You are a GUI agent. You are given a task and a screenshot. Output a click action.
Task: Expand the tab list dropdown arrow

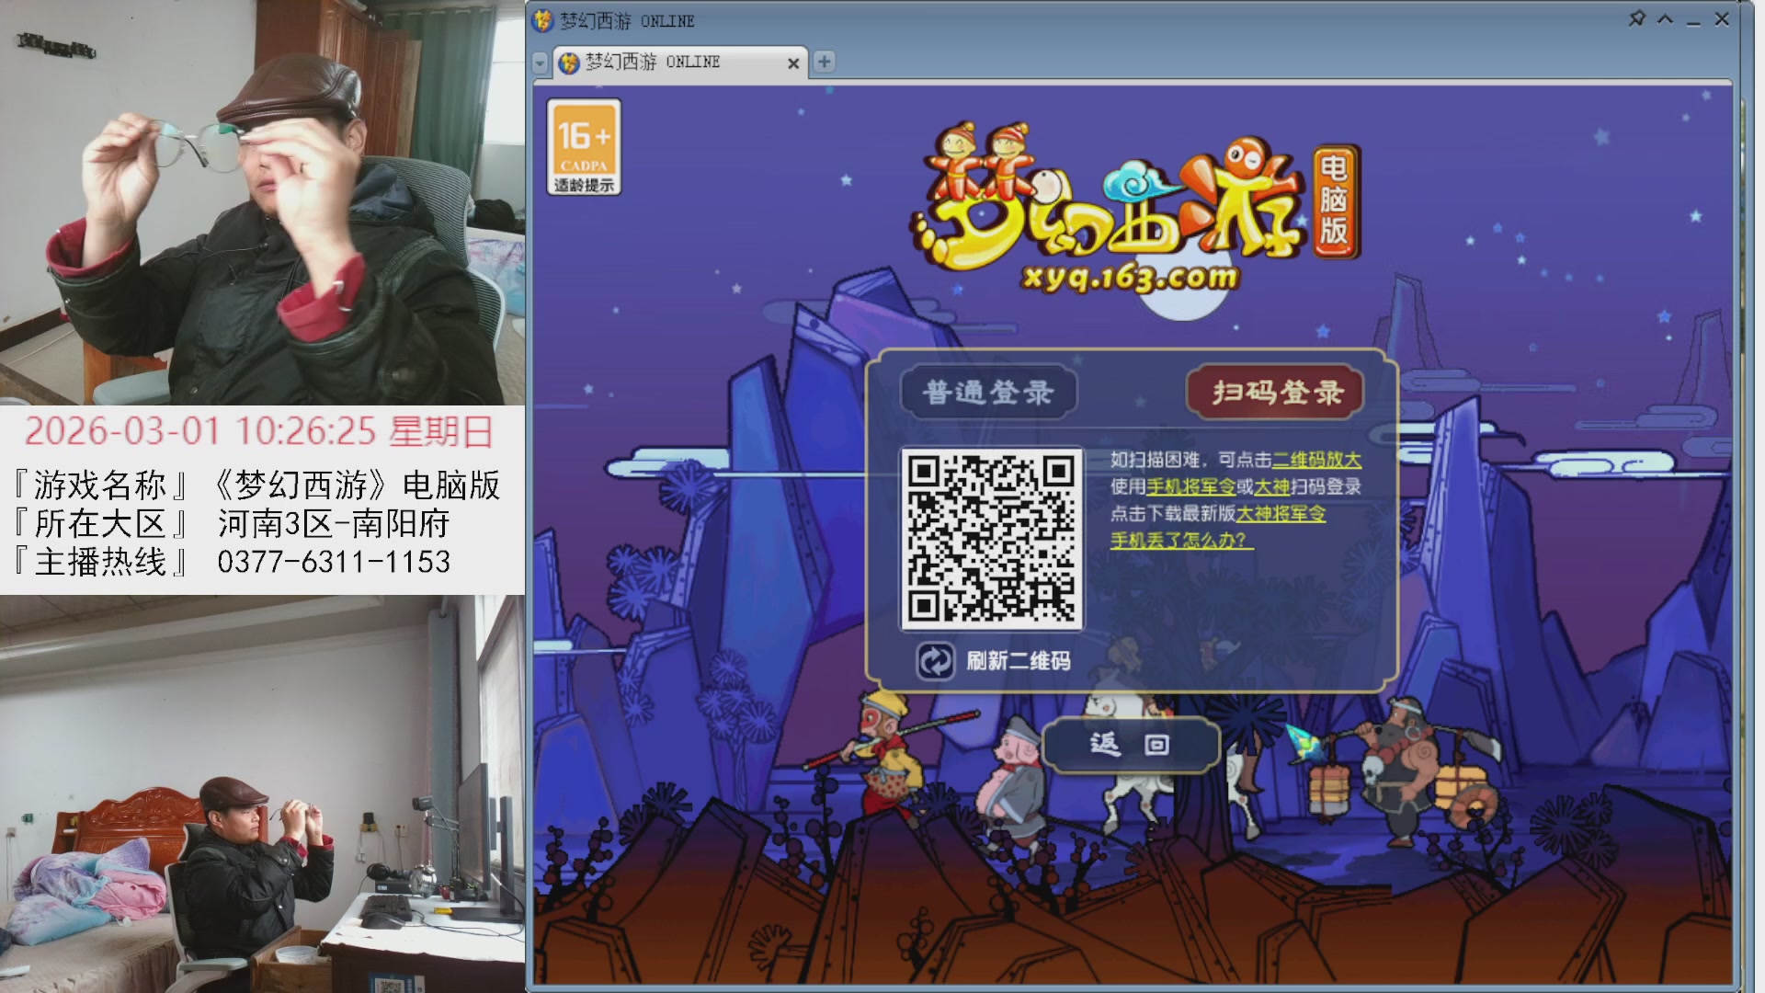tap(541, 63)
